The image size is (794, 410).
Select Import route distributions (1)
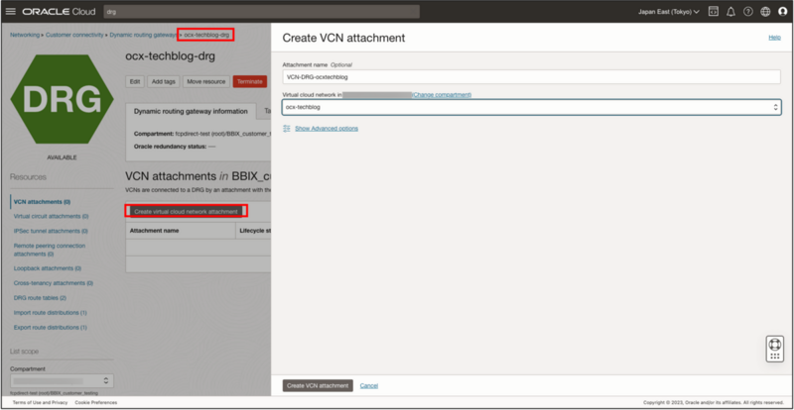(51, 312)
